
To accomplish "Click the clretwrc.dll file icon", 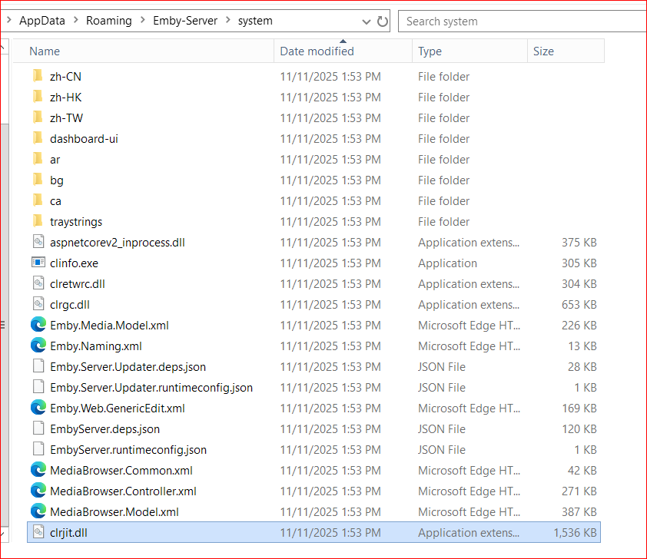I will tap(38, 283).
